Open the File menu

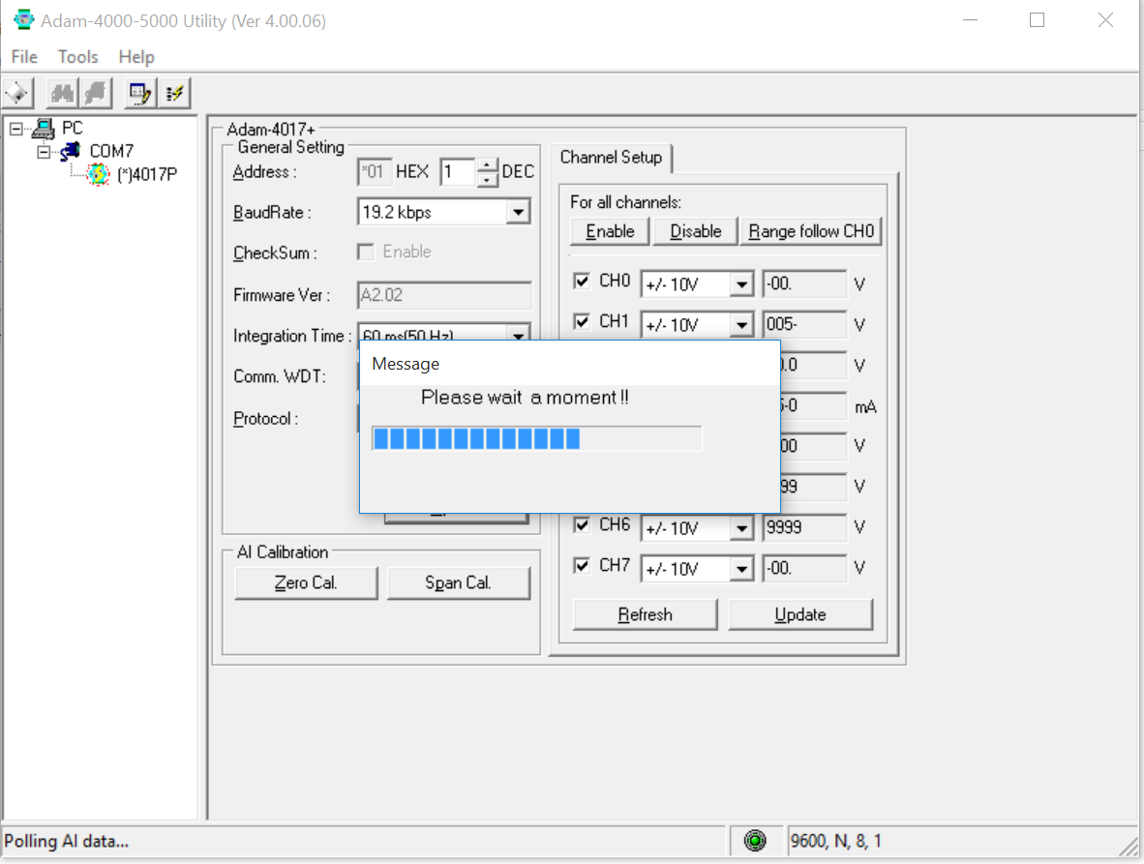(24, 57)
